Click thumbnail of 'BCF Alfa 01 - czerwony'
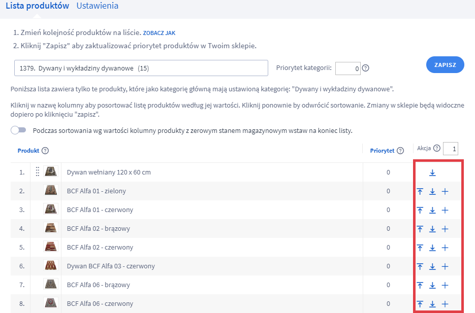Image resolution: width=475 pixels, height=313 pixels. click(x=51, y=210)
